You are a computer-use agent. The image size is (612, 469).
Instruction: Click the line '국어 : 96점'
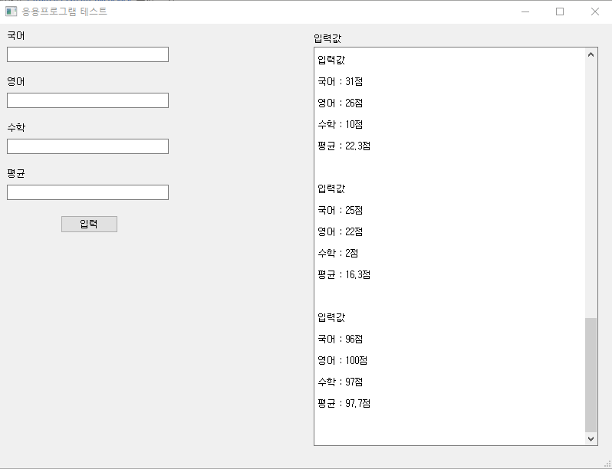[341, 339]
